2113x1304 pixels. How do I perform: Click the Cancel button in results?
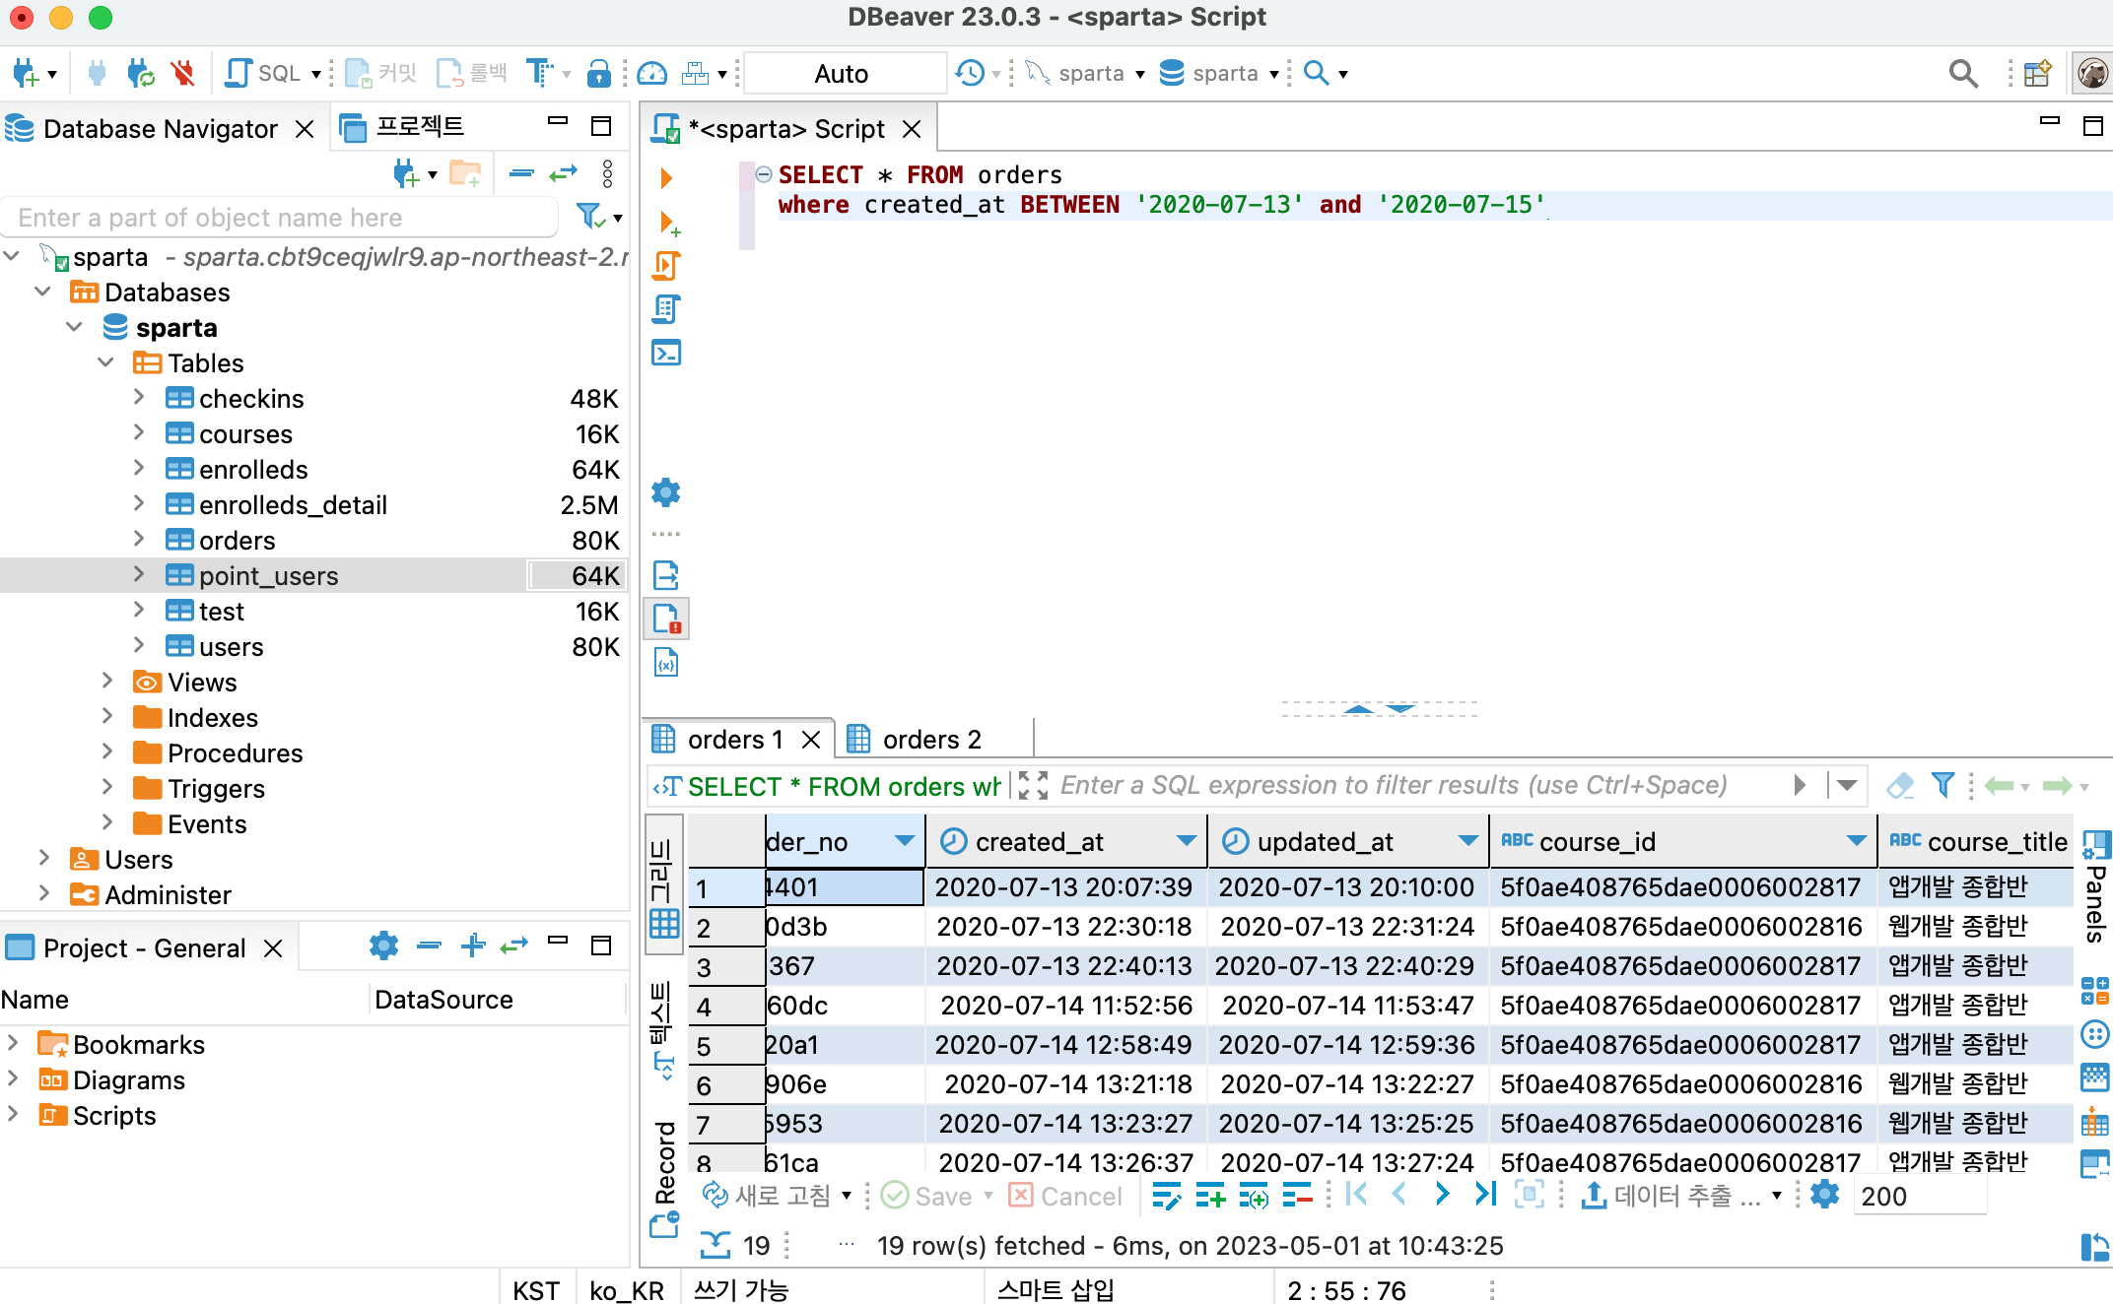1066,1196
